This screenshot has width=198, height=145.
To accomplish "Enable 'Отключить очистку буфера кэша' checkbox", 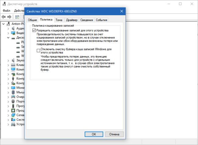I will pos(38,51).
